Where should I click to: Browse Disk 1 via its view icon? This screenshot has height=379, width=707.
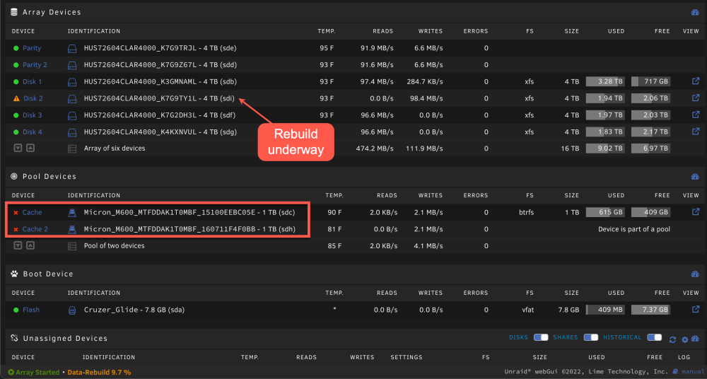(x=696, y=81)
